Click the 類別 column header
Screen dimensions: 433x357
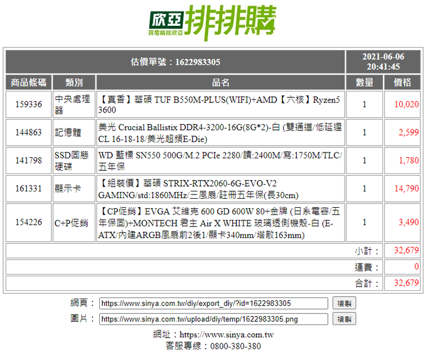tap(74, 82)
